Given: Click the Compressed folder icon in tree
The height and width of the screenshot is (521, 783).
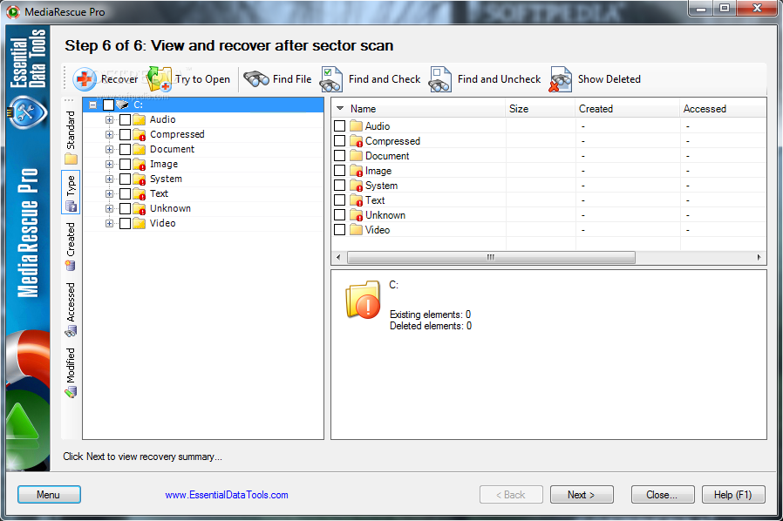Looking at the screenshot, I should (140, 135).
